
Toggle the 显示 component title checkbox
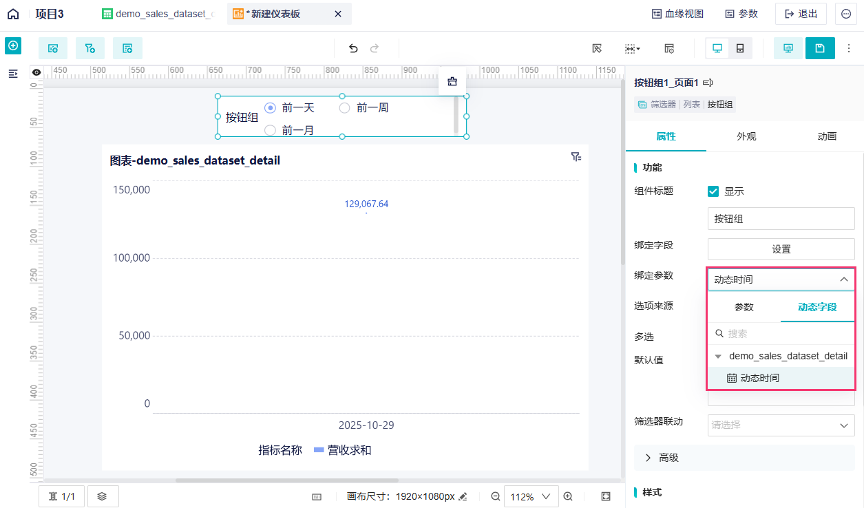click(713, 191)
